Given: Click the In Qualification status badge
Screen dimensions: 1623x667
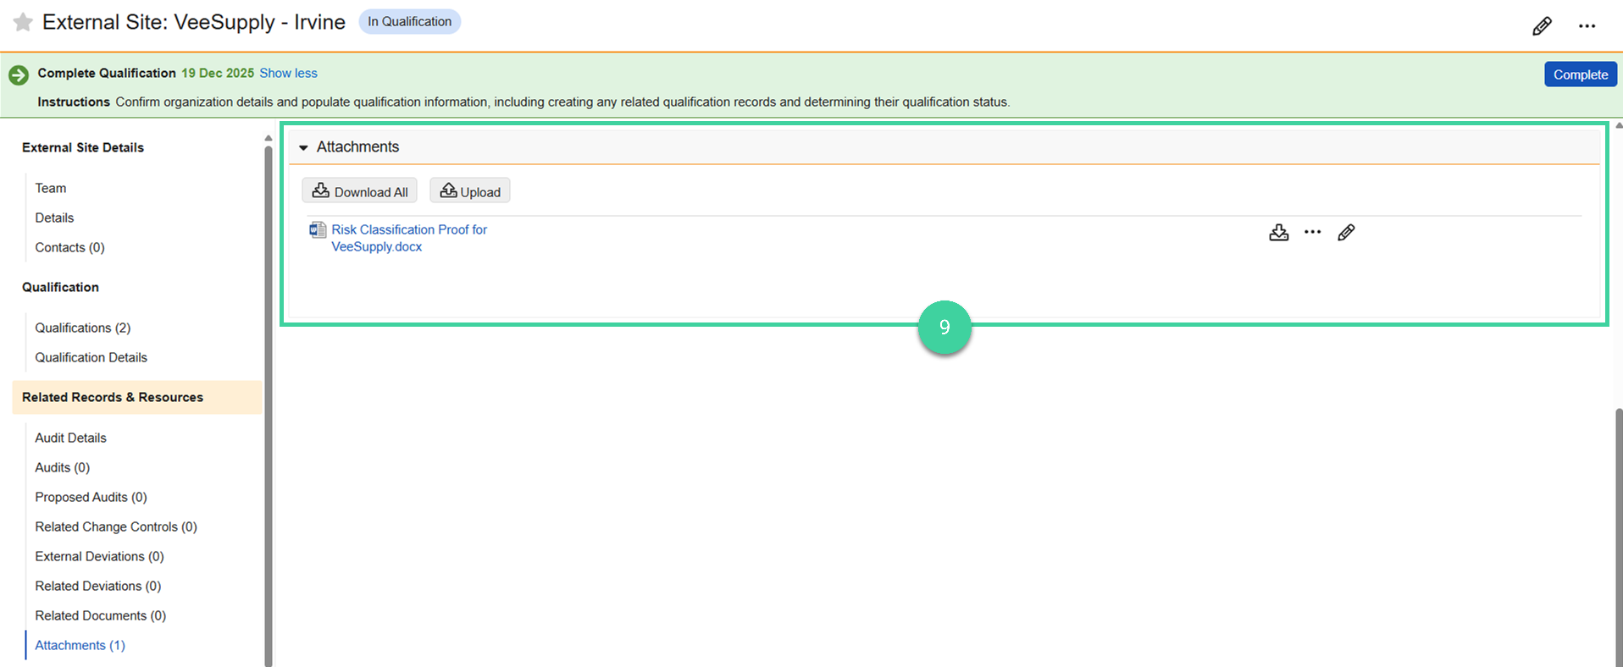Looking at the screenshot, I should tap(410, 22).
